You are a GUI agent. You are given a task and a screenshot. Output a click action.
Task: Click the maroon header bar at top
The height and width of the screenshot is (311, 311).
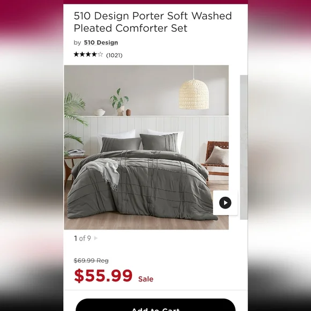coord(155,2)
